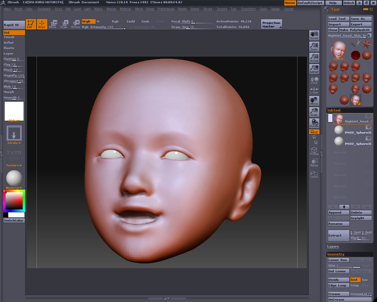Screen dimensions: 377x302
Task: Select the Frame view icon
Action: pos(314,151)
